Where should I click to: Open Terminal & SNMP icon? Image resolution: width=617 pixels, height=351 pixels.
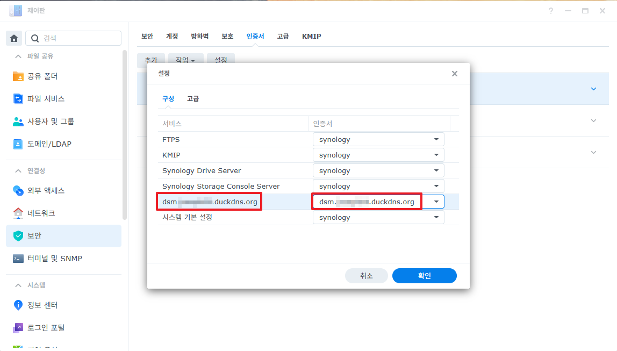pos(18,259)
